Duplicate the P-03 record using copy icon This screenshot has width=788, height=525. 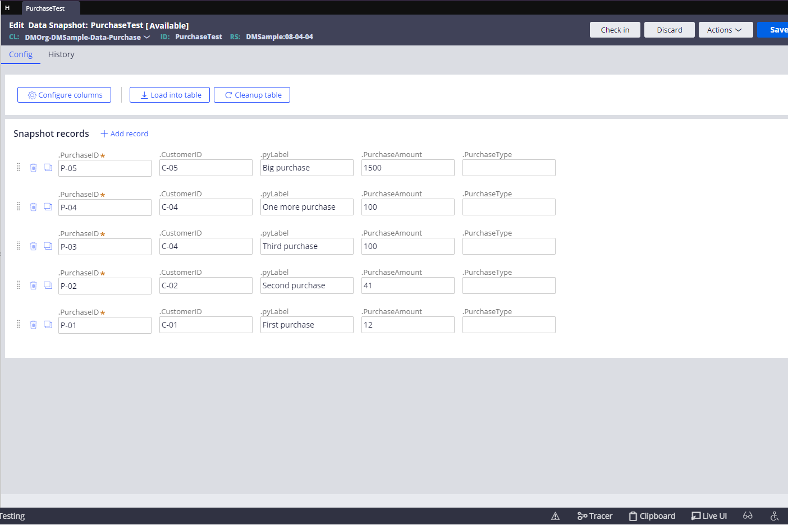pos(48,246)
